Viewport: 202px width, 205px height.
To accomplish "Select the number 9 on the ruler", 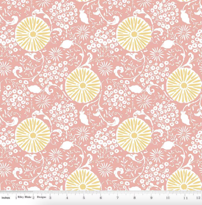I will point(151,198).
